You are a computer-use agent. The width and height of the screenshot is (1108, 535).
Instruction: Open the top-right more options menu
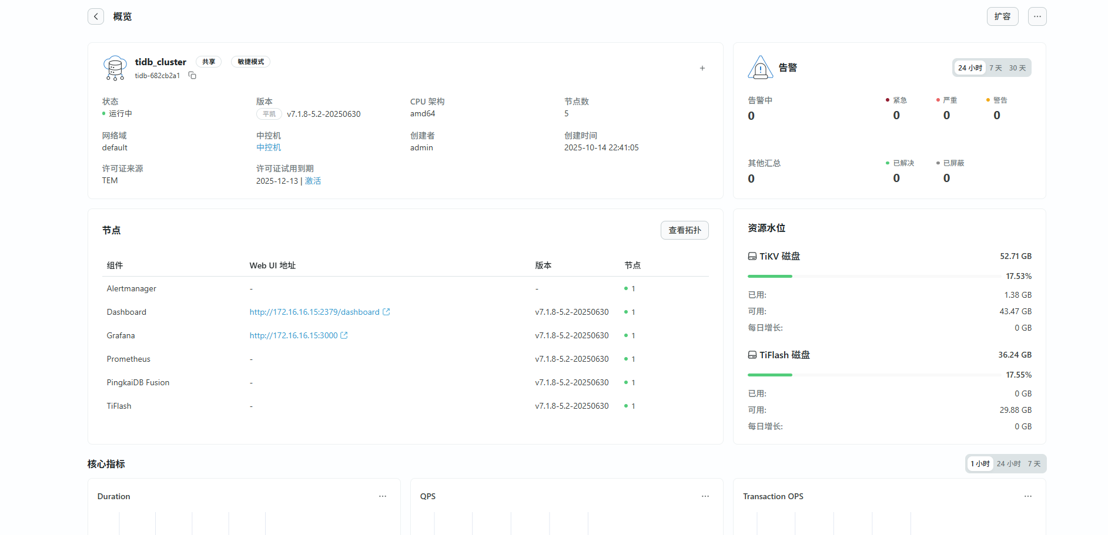(1037, 16)
